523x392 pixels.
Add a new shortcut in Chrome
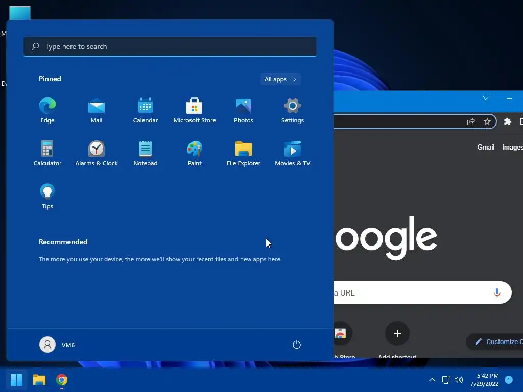[x=397, y=339]
